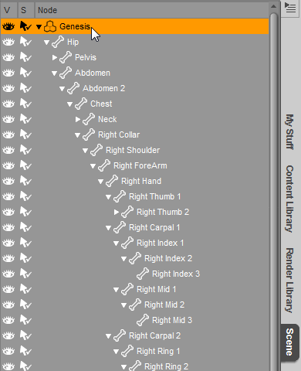Expand the Right Thumb 2 node
The width and height of the screenshot is (301, 371).
coord(116,212)
